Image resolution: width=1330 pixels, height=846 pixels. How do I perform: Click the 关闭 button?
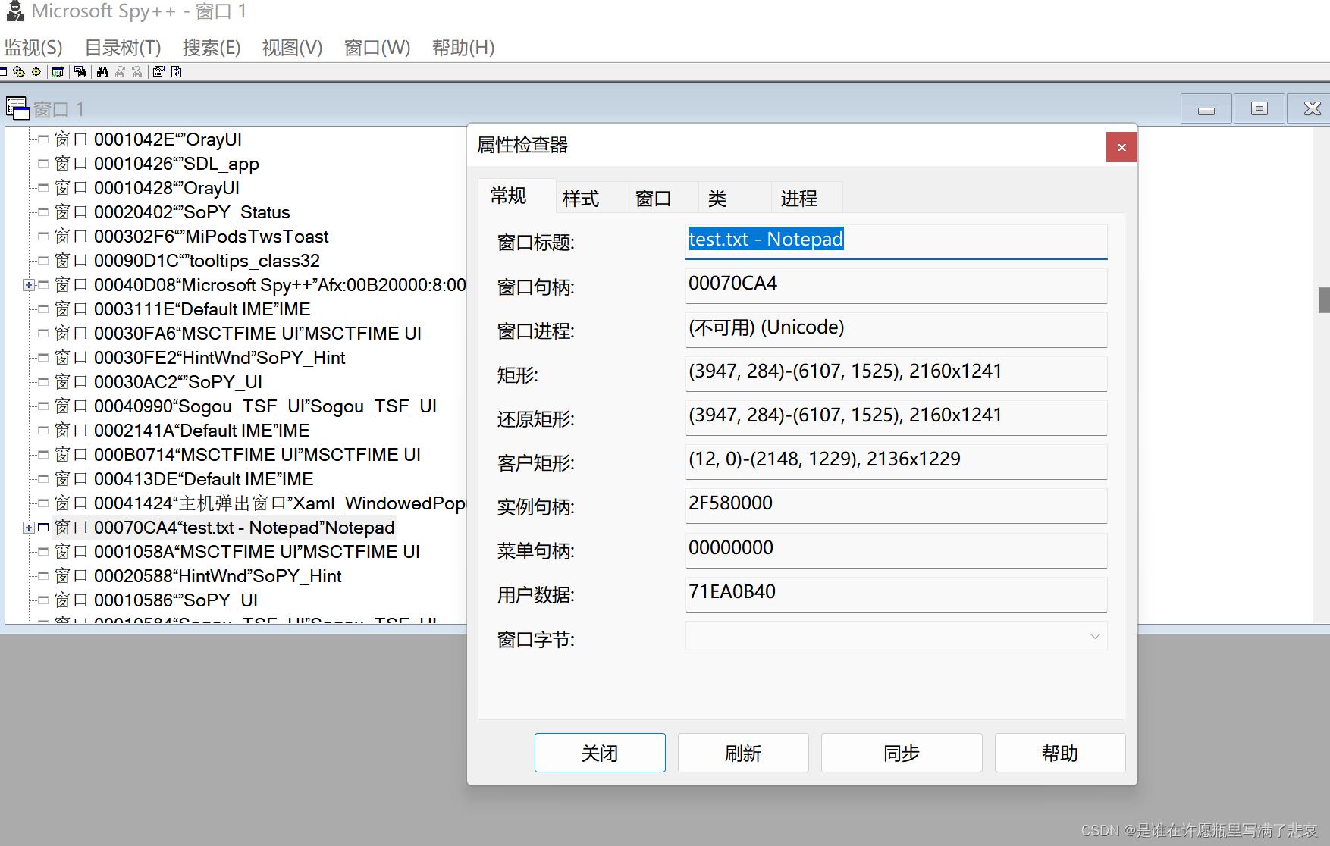[x=600, y=753]
